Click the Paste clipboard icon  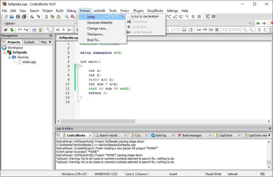click(x=58, y=17)
